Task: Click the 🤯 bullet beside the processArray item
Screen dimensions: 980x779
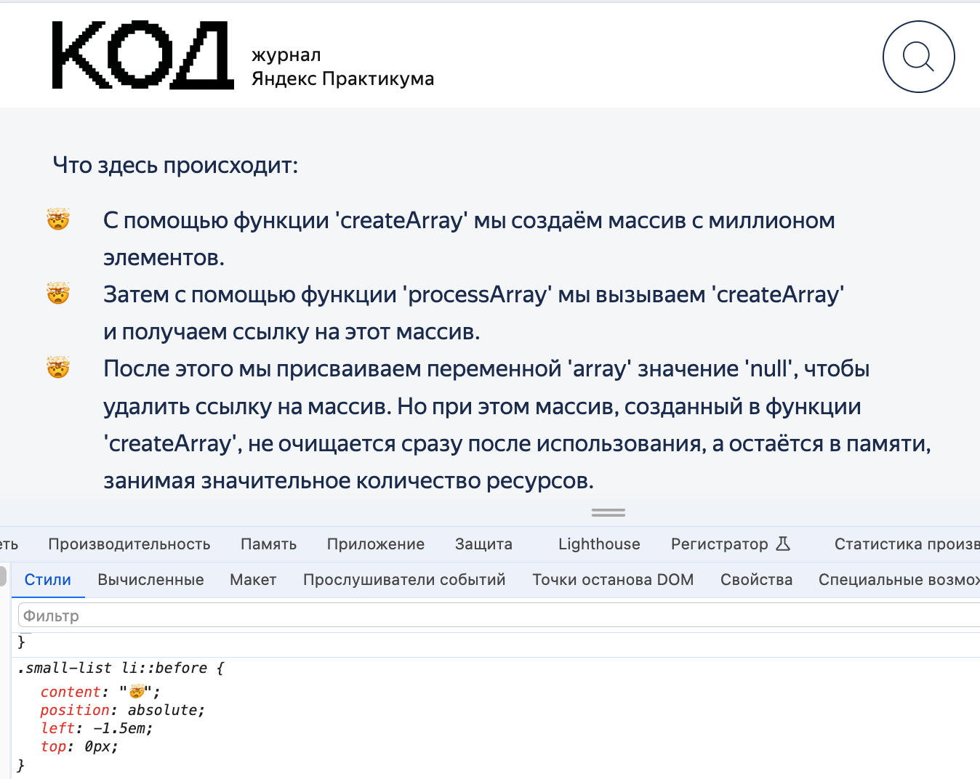Action: coord(58,292)
